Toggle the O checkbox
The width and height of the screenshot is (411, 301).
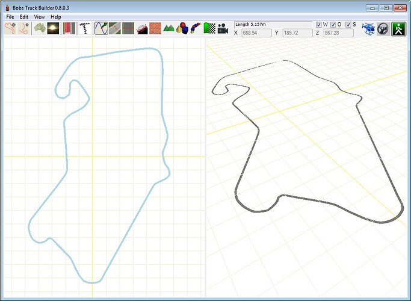pyautogui.click(x=333, y=25)
